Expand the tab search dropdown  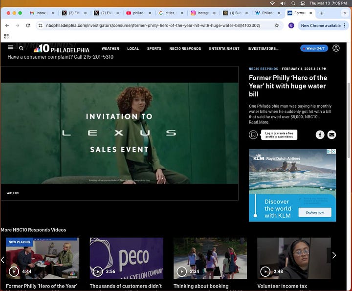(x=345, y=13)
